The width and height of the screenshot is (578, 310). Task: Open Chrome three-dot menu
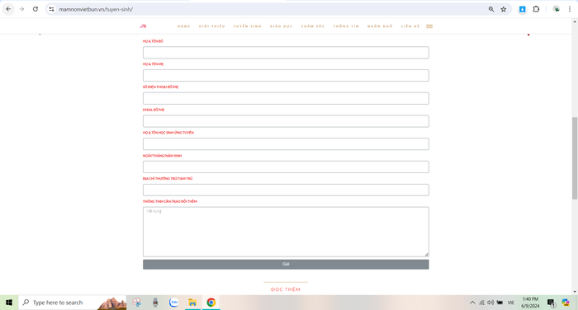click(x=570, y=9)
